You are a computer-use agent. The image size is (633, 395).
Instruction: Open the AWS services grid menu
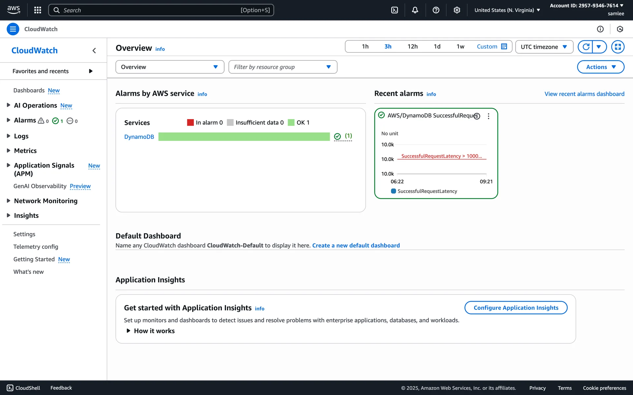click(38, 10)
